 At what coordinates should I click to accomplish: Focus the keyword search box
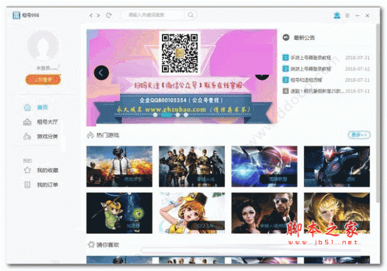(x=153, y=15)
